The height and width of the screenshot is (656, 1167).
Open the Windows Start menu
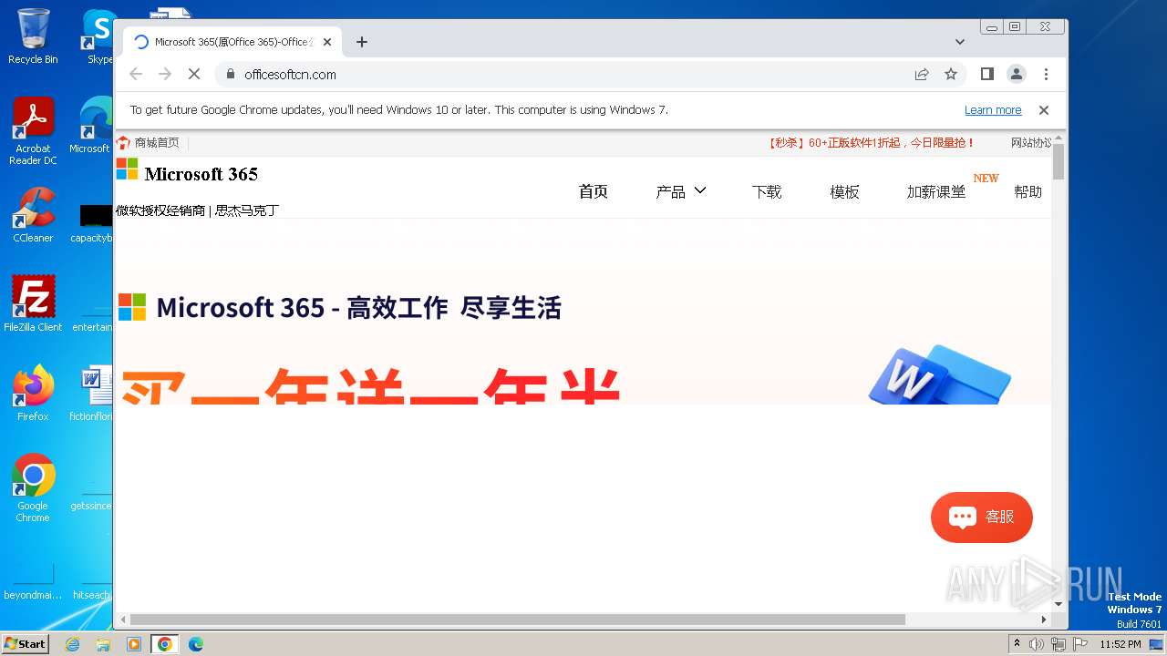[26, 643]
